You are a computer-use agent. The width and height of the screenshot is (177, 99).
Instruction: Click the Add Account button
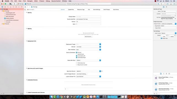point(88,37)
